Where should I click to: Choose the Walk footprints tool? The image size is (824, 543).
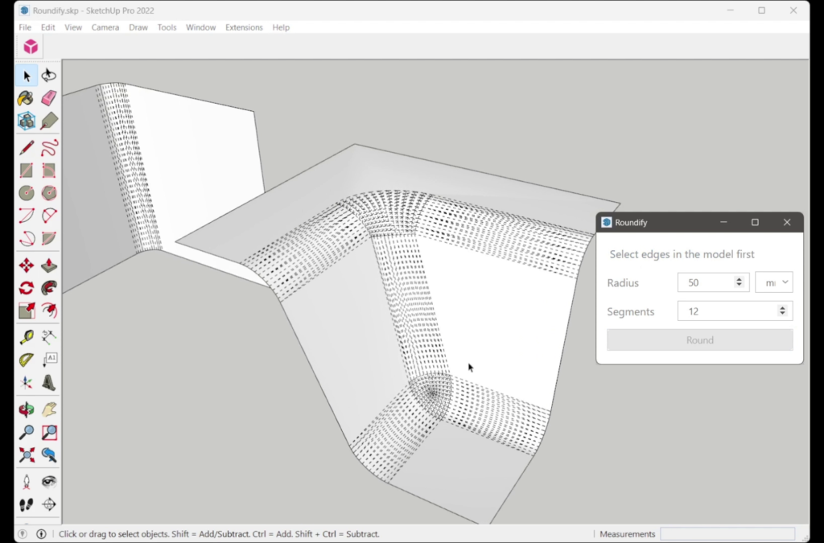point(27,504)
